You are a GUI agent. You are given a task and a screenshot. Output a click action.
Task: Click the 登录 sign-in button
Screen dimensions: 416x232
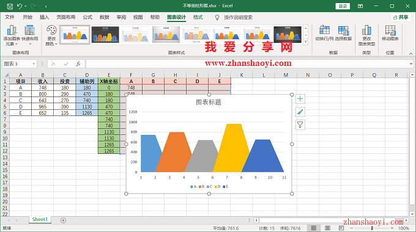pos(343,6)
